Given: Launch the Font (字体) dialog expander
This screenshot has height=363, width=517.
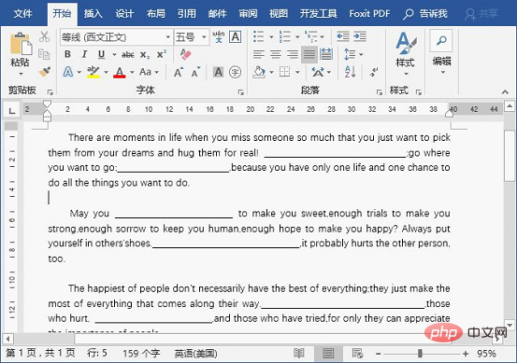Looking at the screenshot, I should [x=240, y=92].
